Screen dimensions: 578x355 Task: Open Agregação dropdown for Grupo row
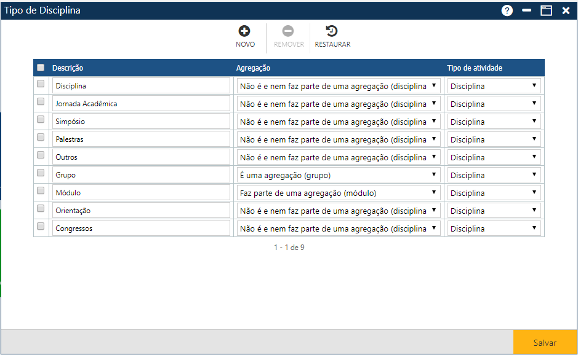point(339,175)
